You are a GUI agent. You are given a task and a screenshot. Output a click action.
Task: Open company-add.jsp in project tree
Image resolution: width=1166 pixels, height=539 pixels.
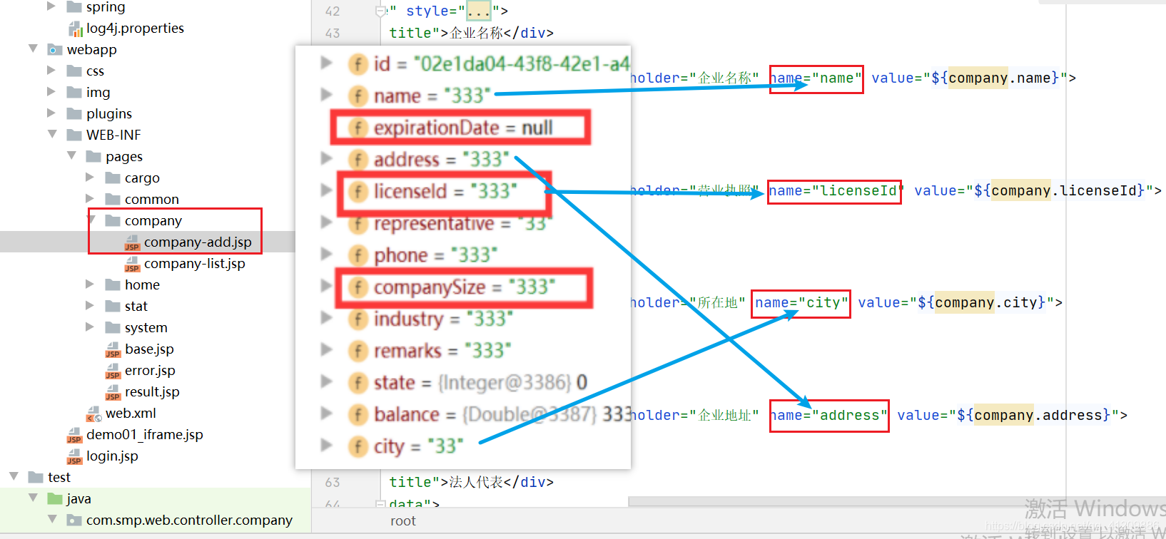(198, 242)
